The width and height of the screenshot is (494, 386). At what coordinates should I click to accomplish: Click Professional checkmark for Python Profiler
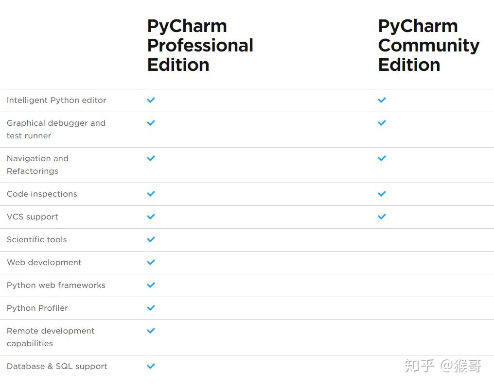pyautogui.click(x=151, y=308)
